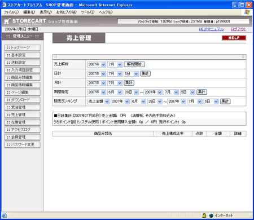Click the 詳細 column header
This screenshot has height=220, width=254.
[238, 134]
